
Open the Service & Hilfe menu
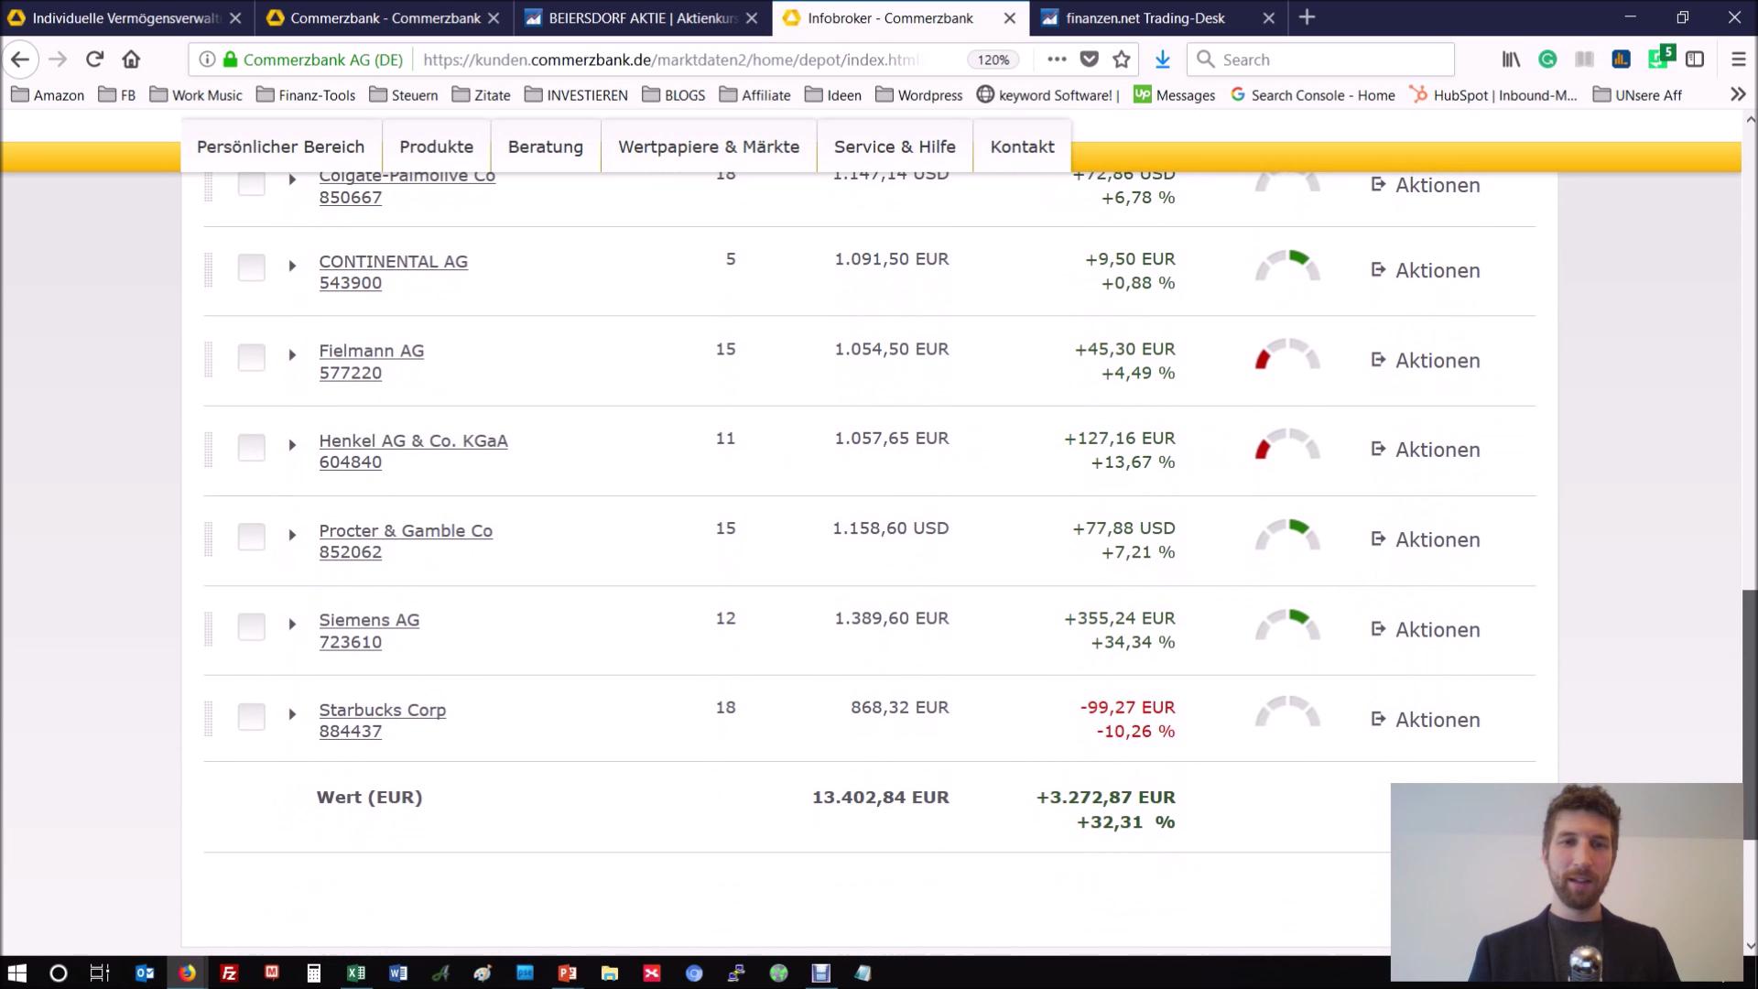tap(895, 147)
